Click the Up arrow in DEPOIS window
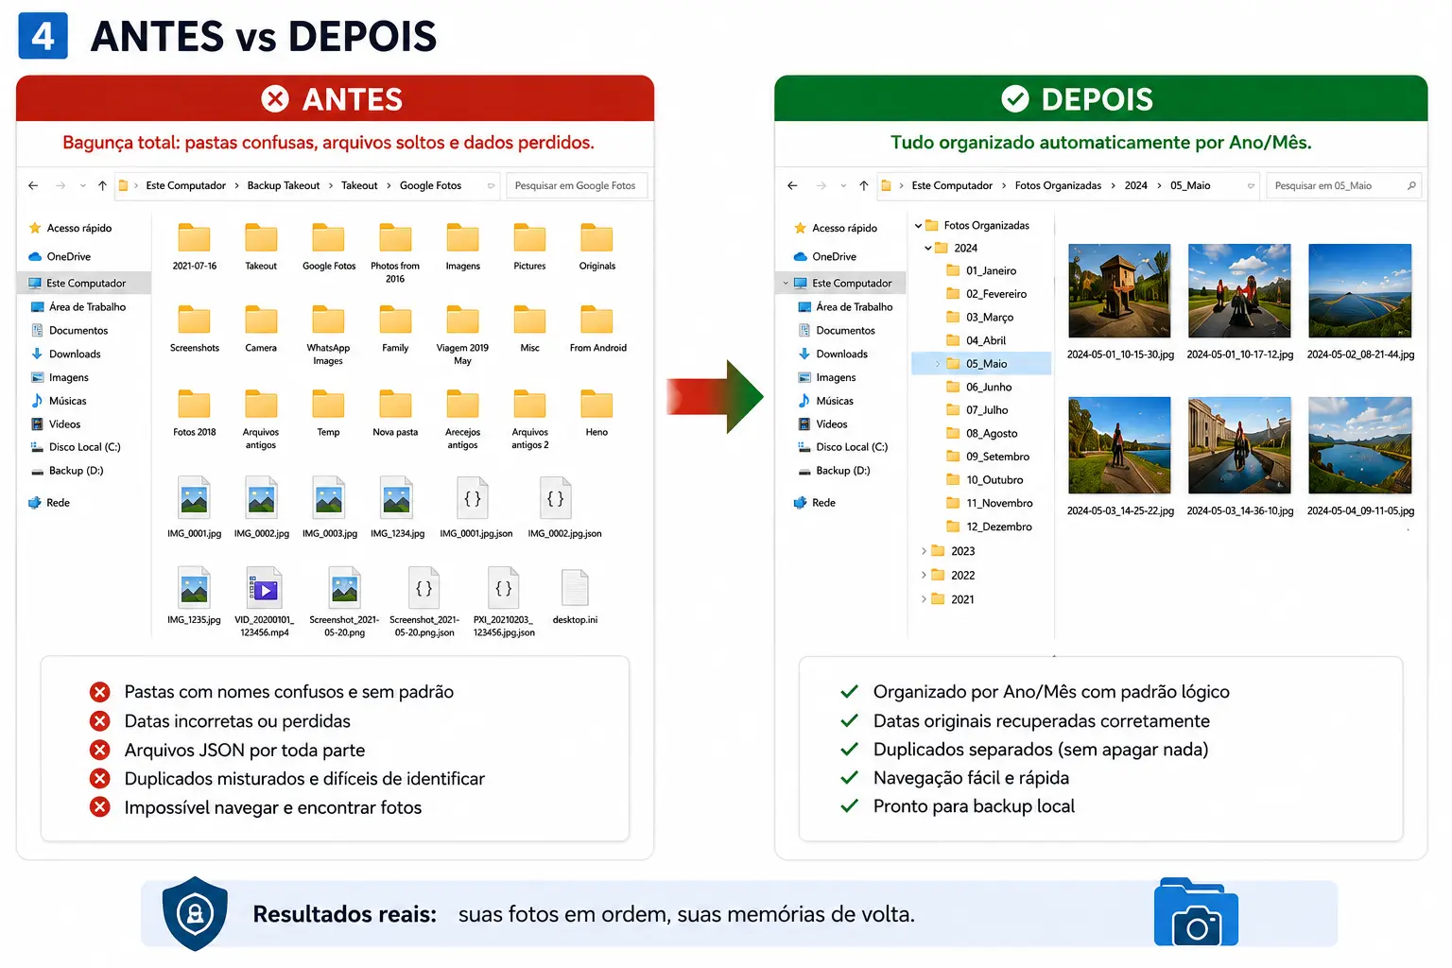The image size is (1452, 968). (863, 186)
